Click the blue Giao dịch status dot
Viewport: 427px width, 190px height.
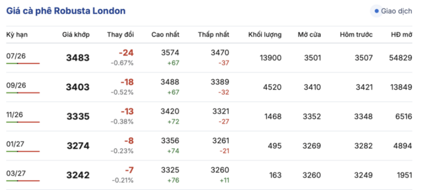coord(377,11)
